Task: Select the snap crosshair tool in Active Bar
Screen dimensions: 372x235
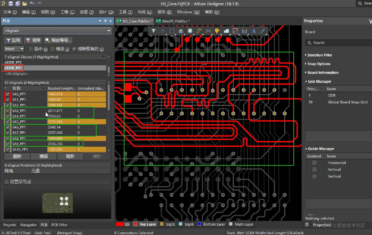Action: 163,31
